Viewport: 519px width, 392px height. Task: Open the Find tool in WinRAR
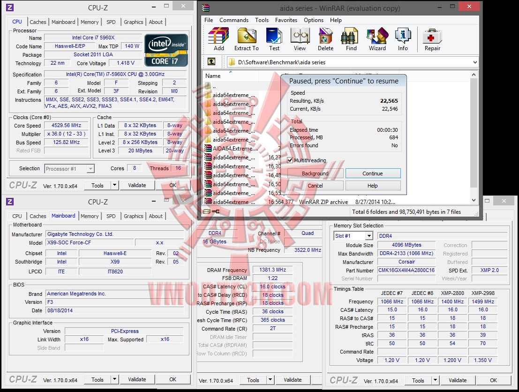351,39
